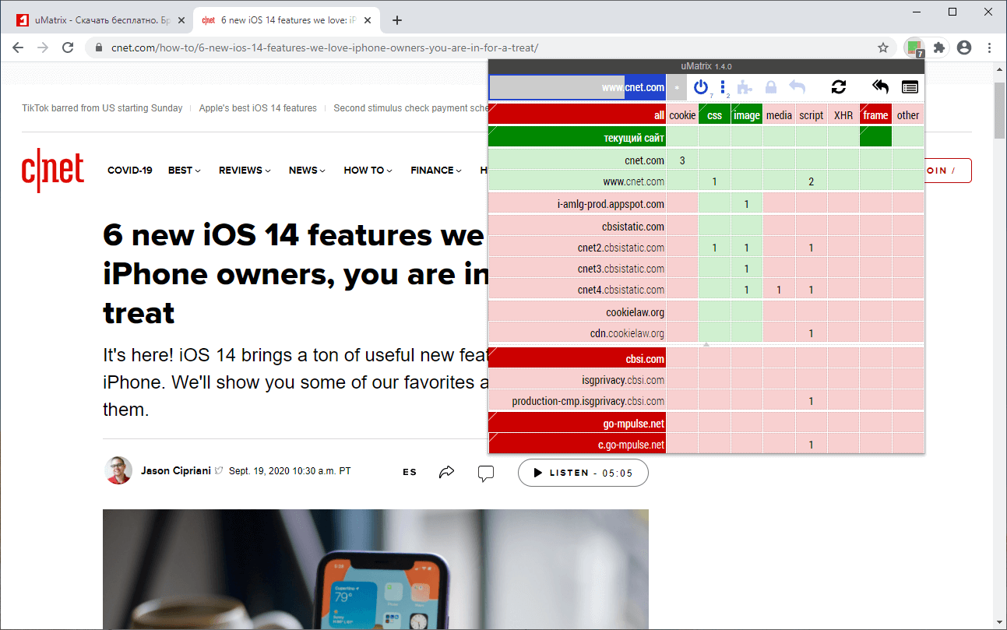Toggle the image column header

coord(747,114)
